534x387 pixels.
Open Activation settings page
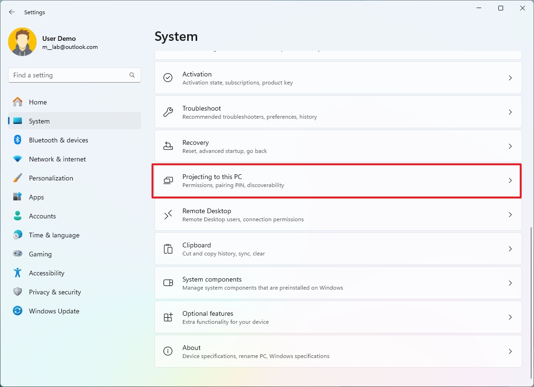pos(338,78)
